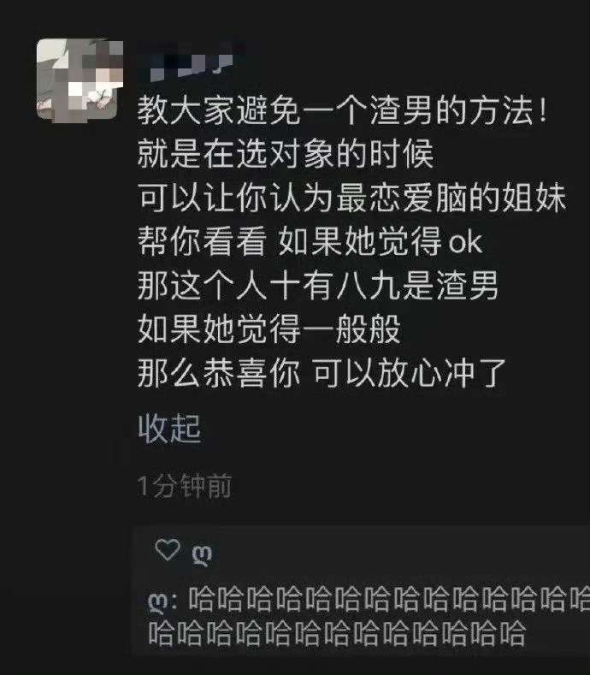
Task: Select the line 如果她觉得一般般
Action: coord(269,329)
